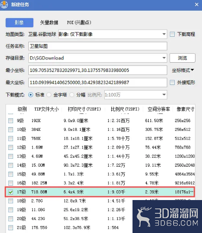
Task: Click the 最大坐标 input field
Action: 98,83
